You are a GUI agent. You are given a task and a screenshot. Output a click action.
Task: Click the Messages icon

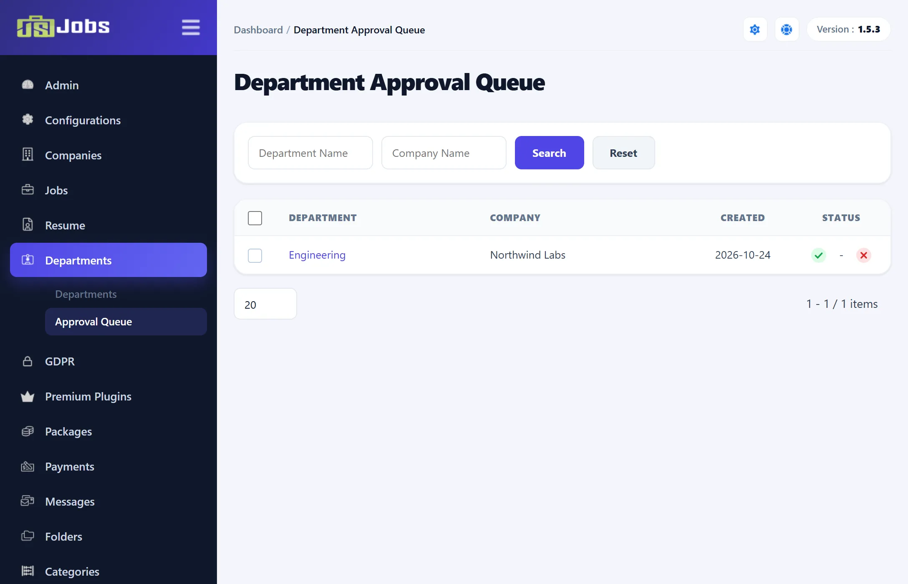click(28, 501)
